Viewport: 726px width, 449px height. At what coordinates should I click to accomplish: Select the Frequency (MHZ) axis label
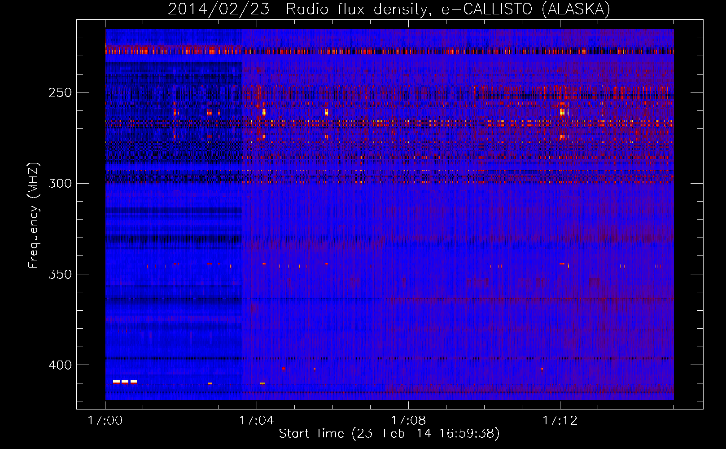pos(34,215)
